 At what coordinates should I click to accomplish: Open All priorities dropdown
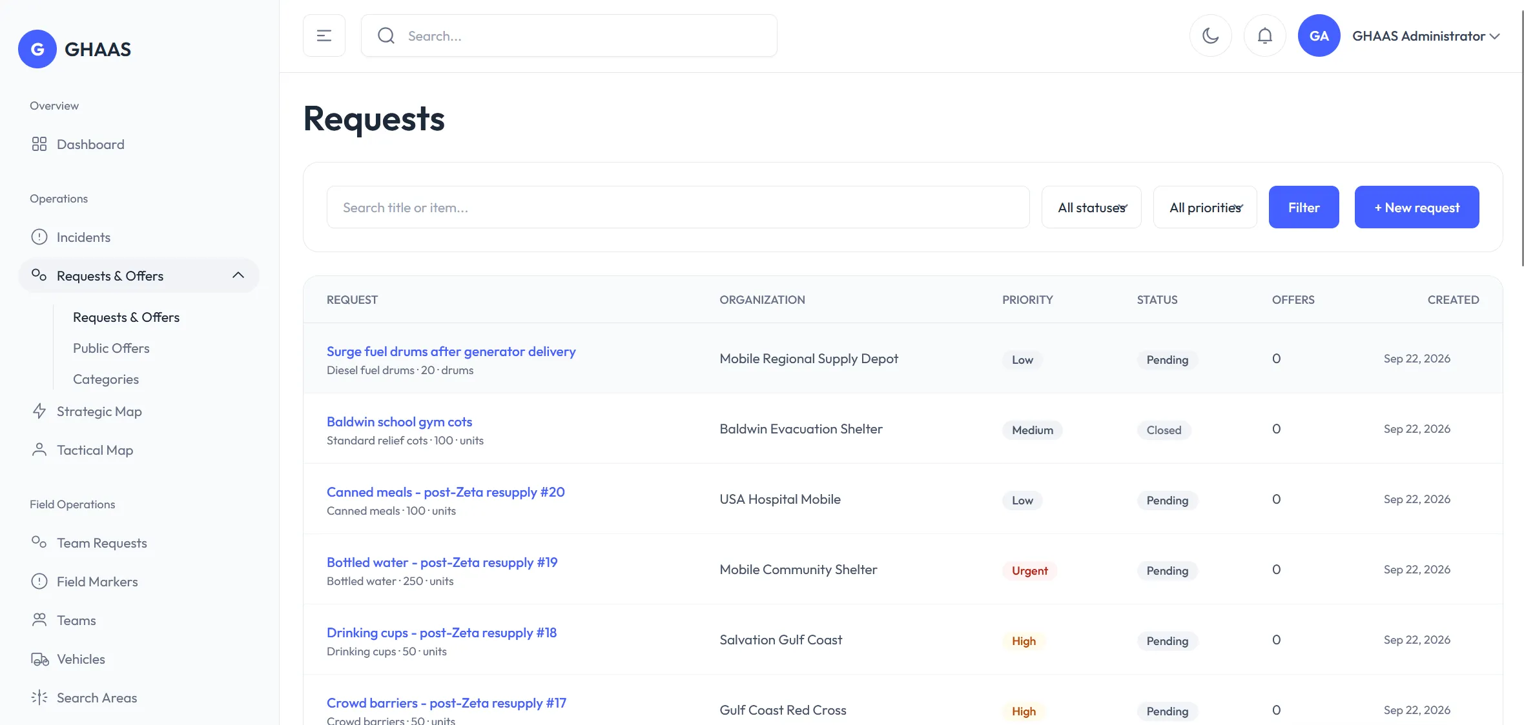pos(1205,207)
